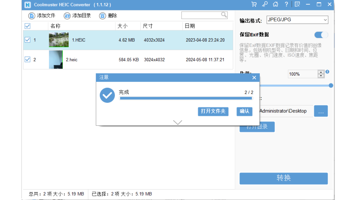Click 添加目录 toolbar button
356x200 pixels.
click(77, 16)
